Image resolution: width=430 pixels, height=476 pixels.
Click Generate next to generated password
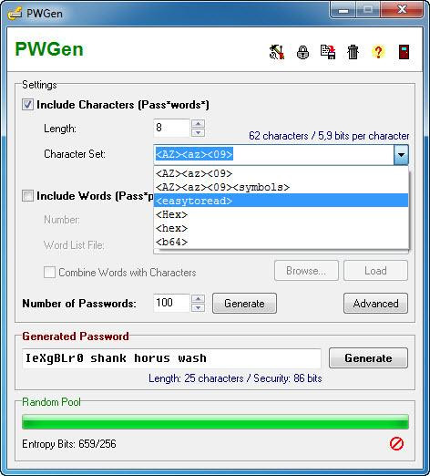tap(368, 358)
